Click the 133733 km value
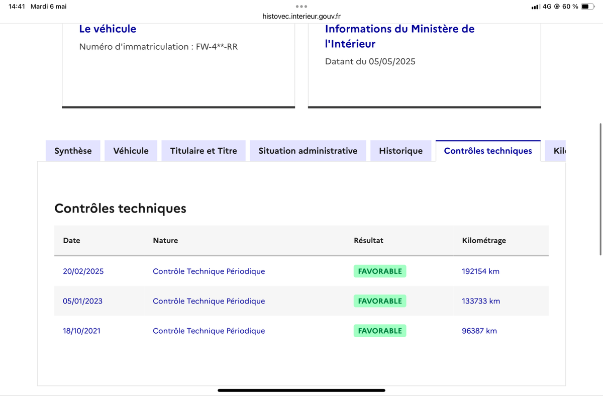Screen dimensions: 603x396 (x=481, y=301)
